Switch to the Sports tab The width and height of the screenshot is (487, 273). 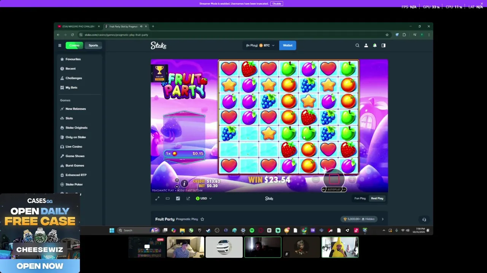[x=93, y=45]
